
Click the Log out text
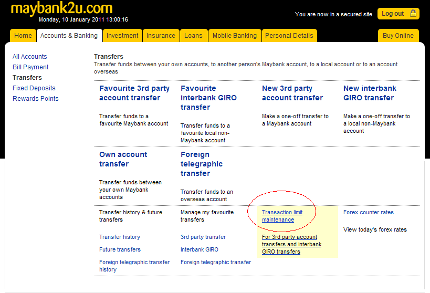[x=393, y=14]
